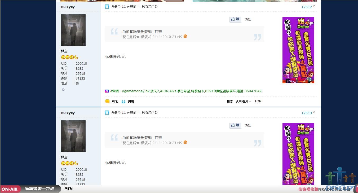Click the 791 like count in post 12512
The image size is (358, 193).
coord(248,20)
